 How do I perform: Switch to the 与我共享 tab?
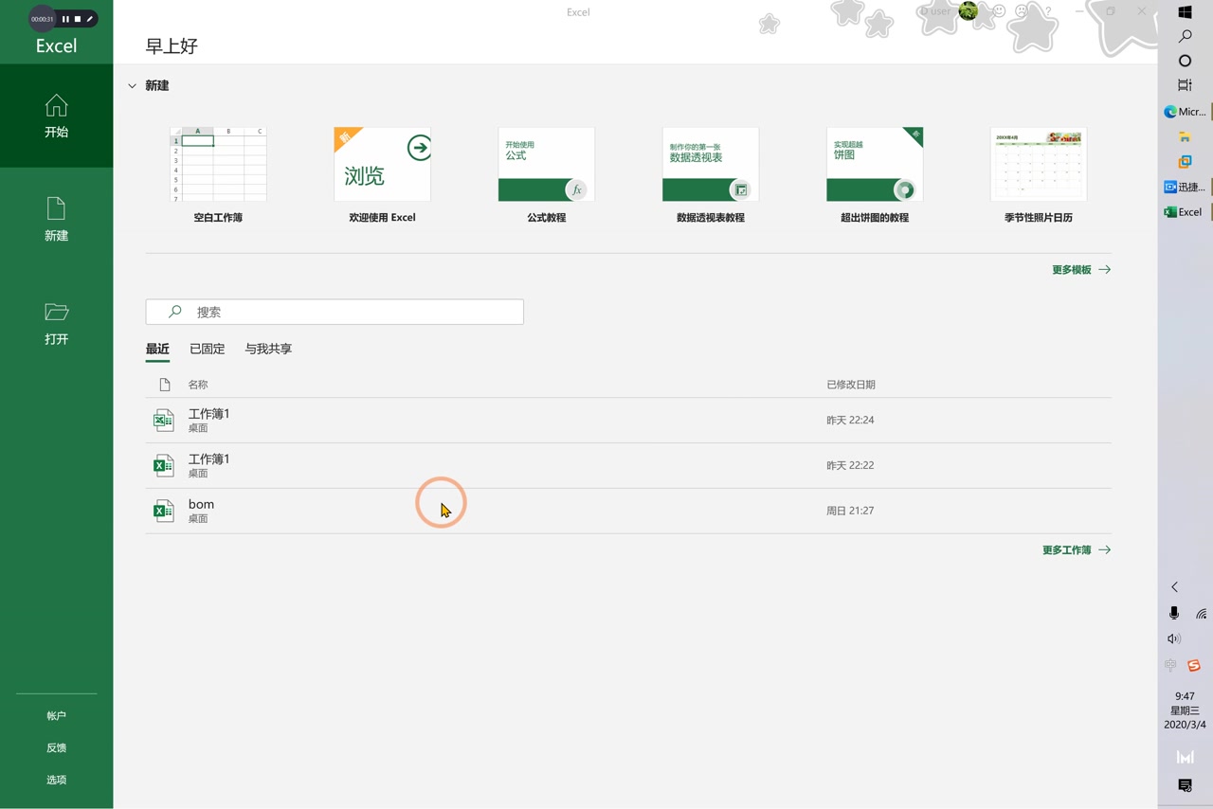(268, 349)
